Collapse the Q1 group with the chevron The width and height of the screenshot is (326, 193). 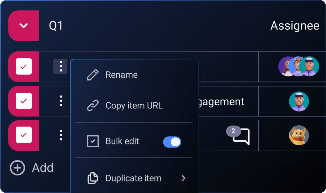click(24, 26)
